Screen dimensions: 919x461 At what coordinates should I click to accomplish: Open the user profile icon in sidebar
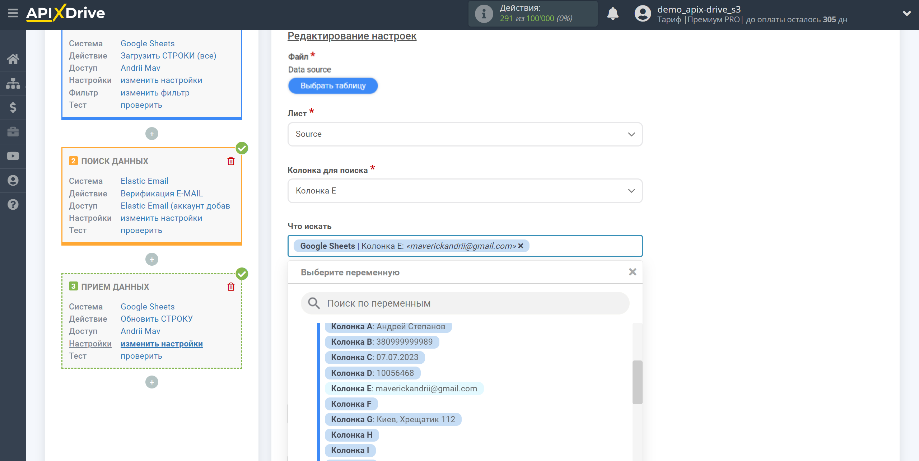[13, 180]
